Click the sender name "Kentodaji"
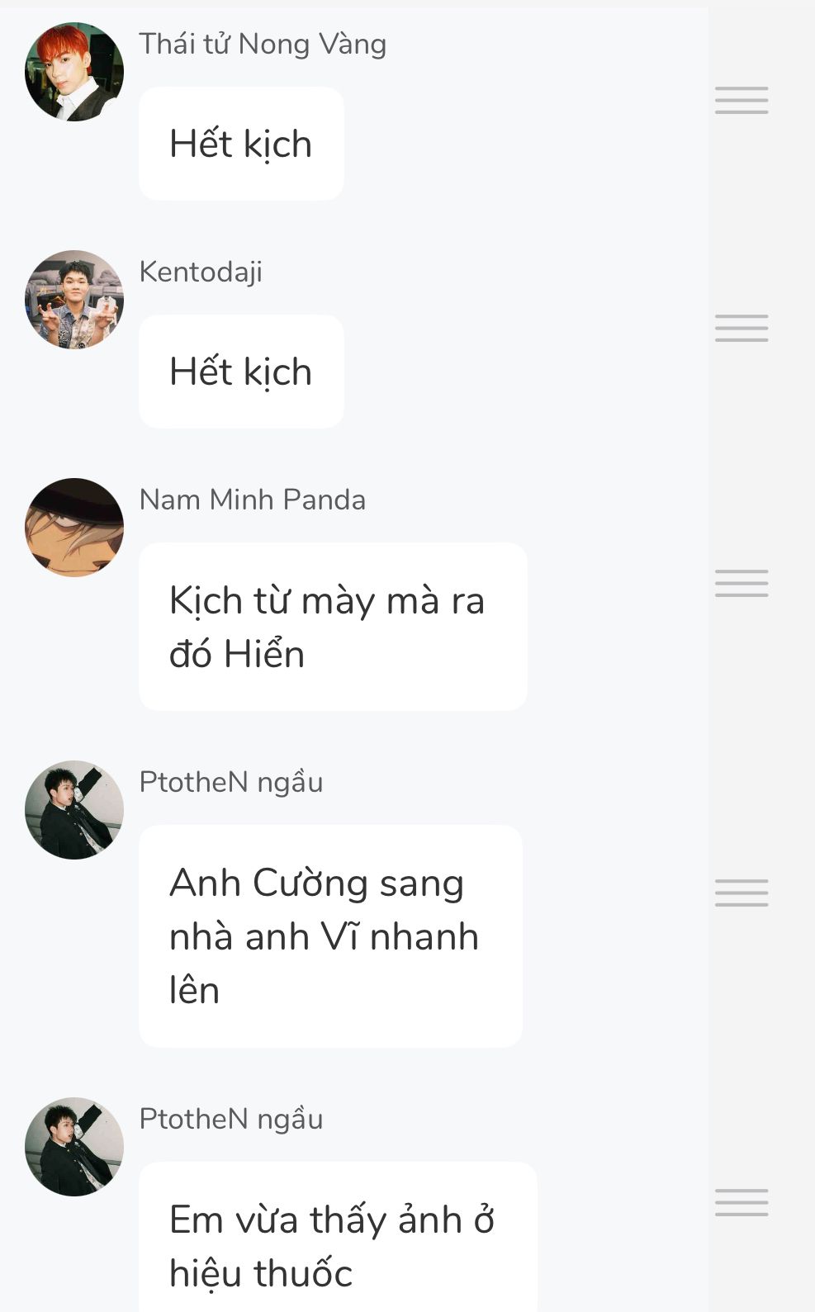Screen dimensions: 815x1312 click(201, 272)
